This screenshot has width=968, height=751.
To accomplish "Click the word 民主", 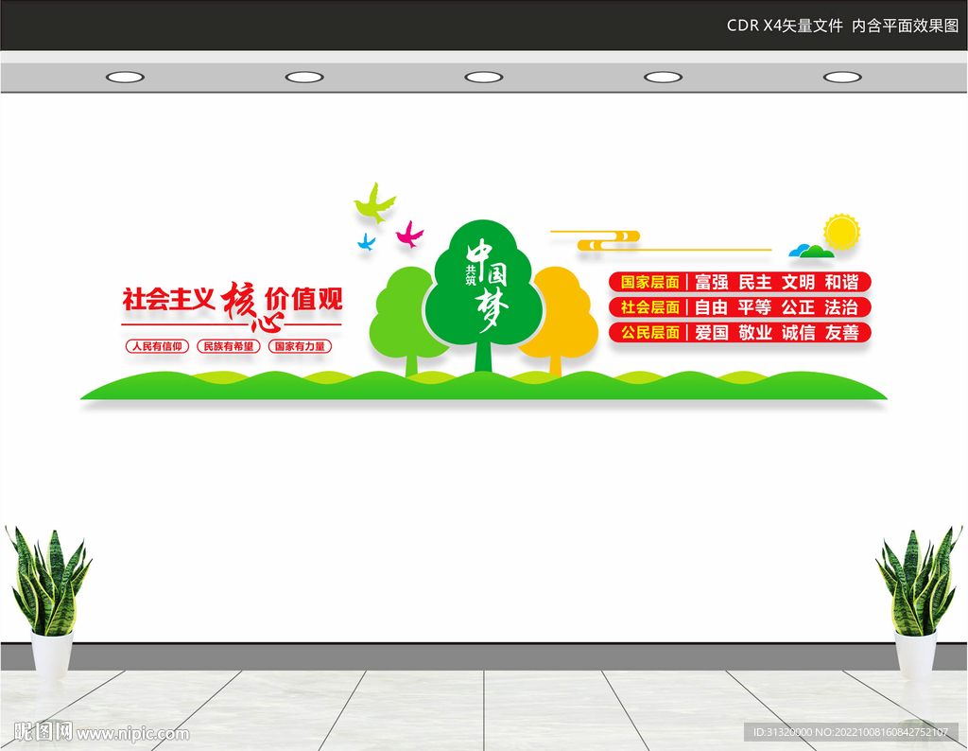I will point(755,282).
